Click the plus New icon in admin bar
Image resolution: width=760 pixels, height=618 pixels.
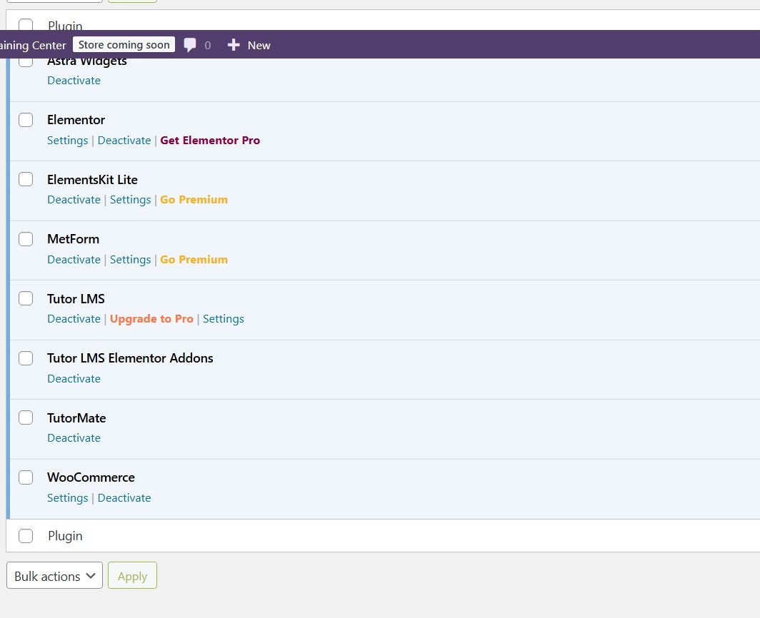click(234, 45)
